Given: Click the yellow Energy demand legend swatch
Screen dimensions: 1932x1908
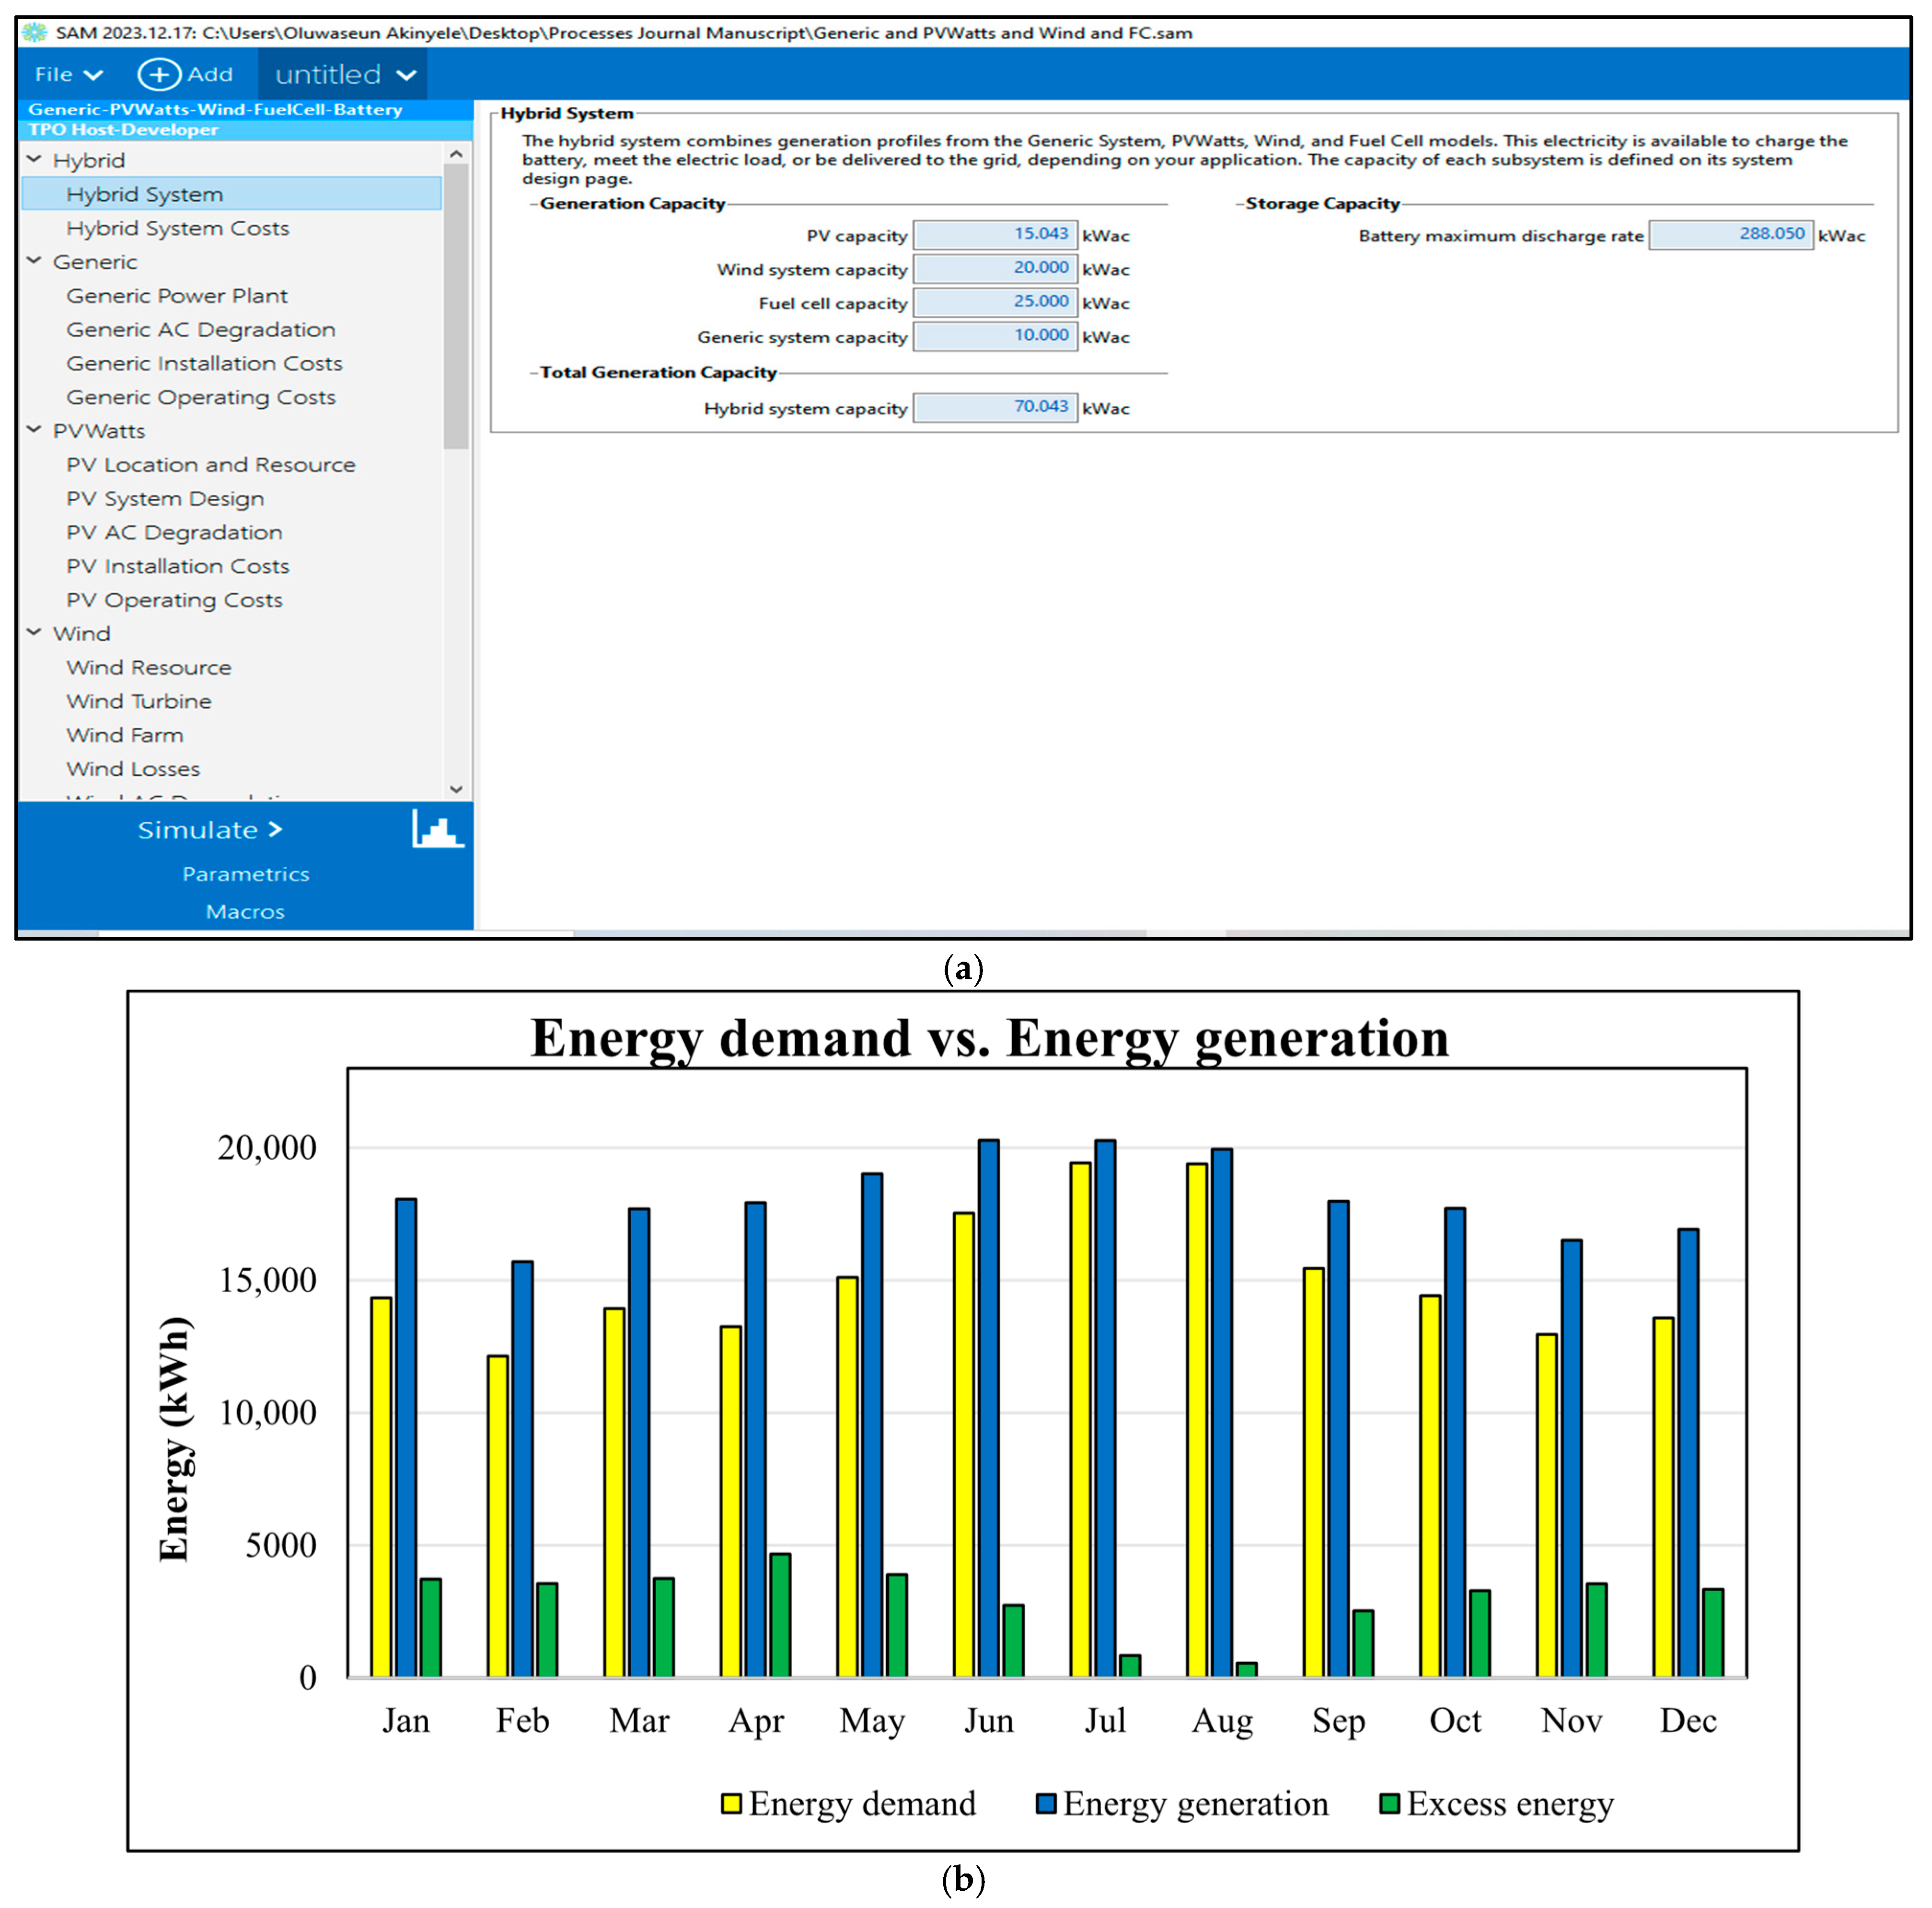Looking at the screenshot, I should [x=731, y=1803].
